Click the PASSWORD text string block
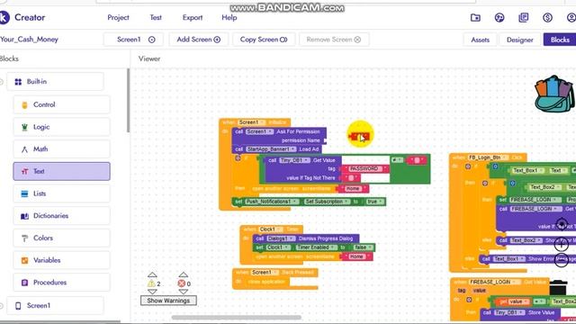The image size is (576, 324). 364,169
